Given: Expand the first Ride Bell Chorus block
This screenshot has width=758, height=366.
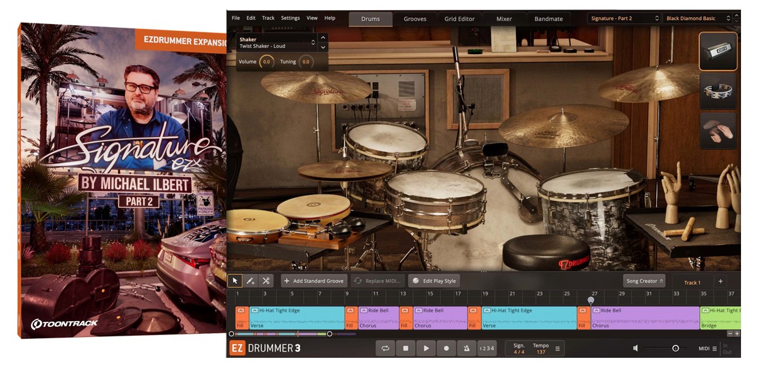Looking at the screenshot, I should tap(364, 310).
